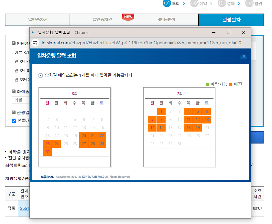Click the 03 결제 step icon
This screenshot has height=224, width=272.
point(222,3)
